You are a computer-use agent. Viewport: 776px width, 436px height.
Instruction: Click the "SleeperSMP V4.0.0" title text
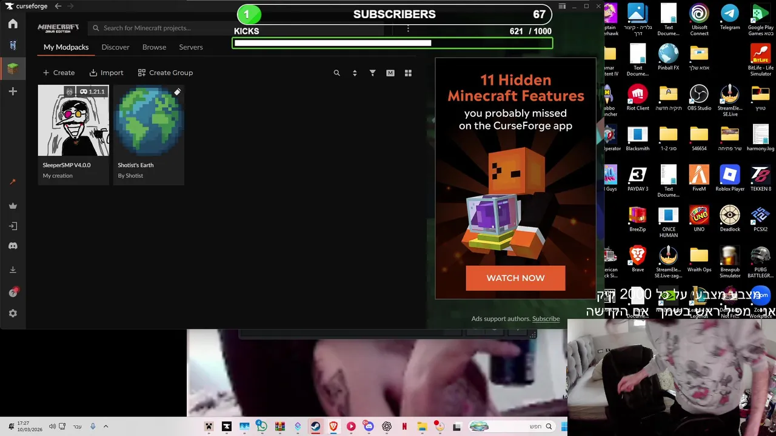point(67,165)
